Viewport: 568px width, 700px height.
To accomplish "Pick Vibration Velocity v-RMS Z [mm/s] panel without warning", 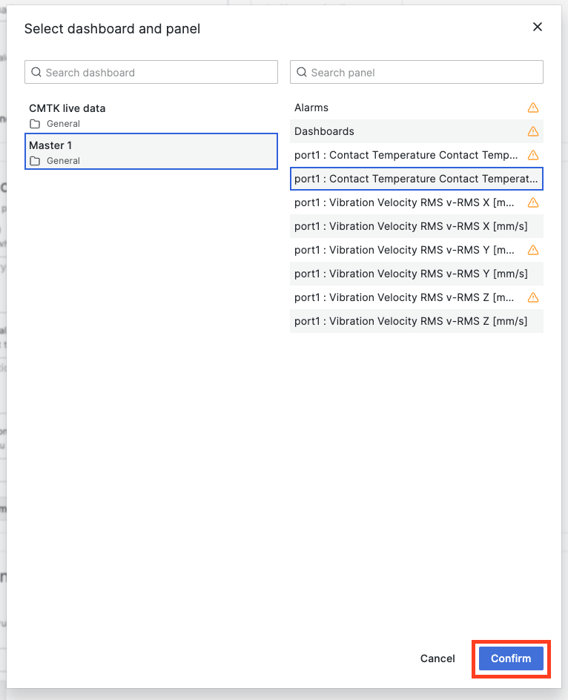I will click(411, 321).
